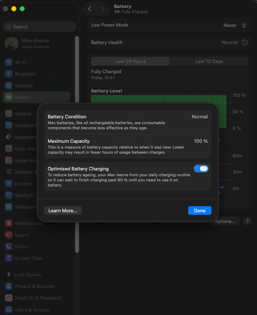The width and height of the screenshot is (257, 315).
Task: Click the Battery Health row label
Action: click(x=107, y=42)
